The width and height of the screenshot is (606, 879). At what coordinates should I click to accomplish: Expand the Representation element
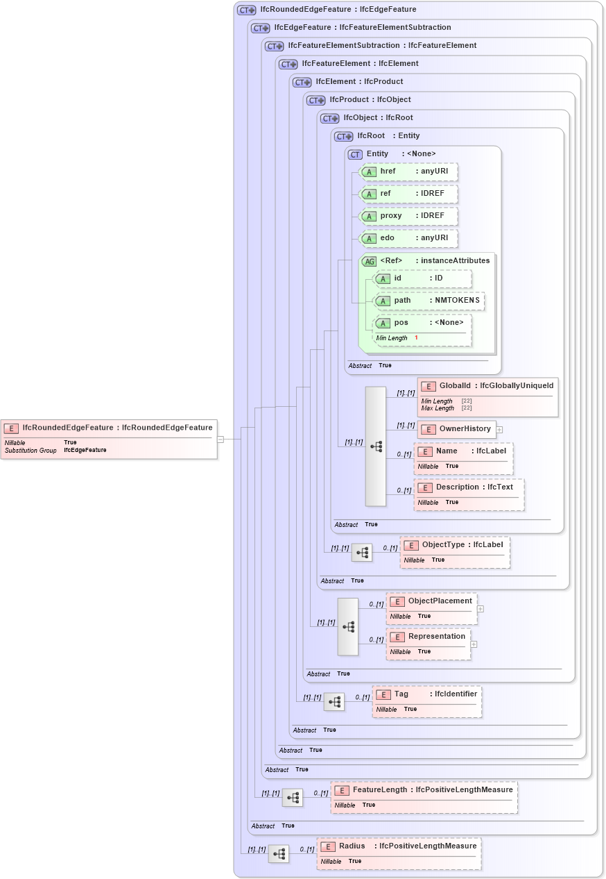tap(474, 644)
